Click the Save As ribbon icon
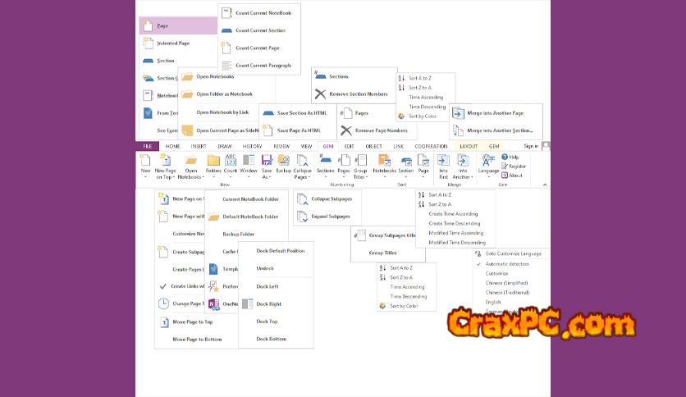This screenshot has width=686, height=397. point(267,161)
